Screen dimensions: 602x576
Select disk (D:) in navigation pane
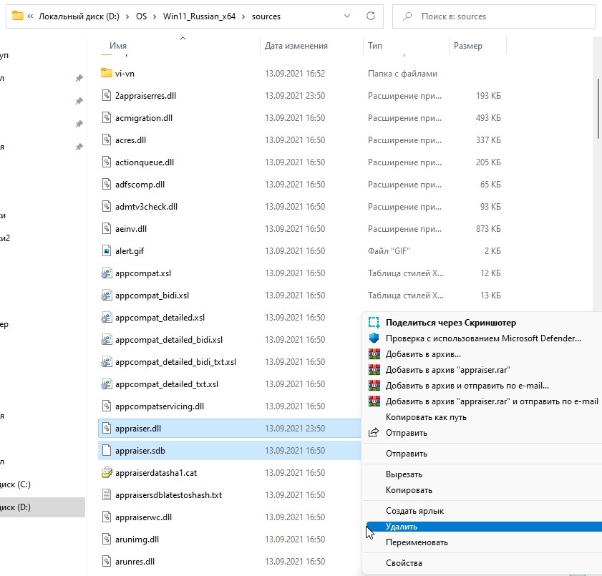pos(42,507)
